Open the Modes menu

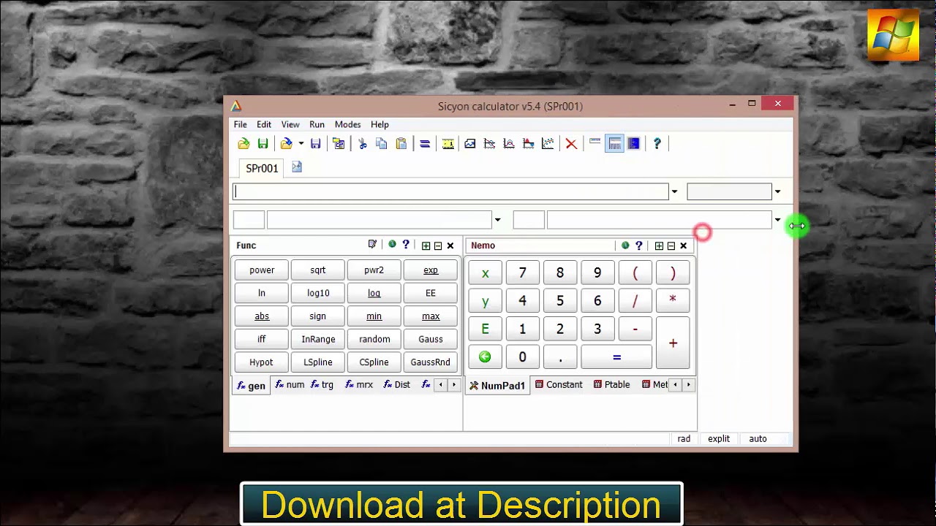tap(348, 124)
